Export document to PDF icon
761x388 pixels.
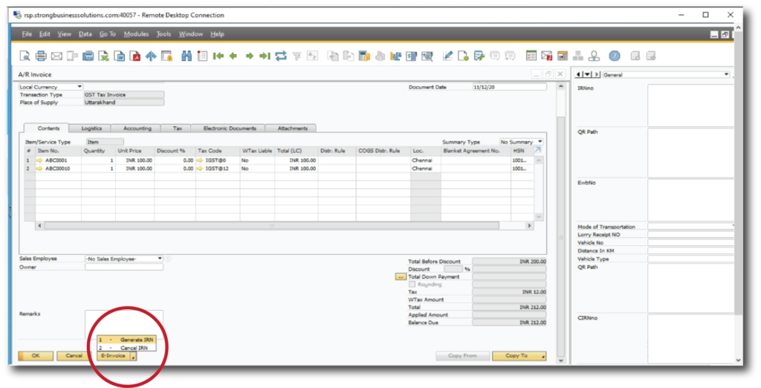pyautogui.click(x=135, y=56)
